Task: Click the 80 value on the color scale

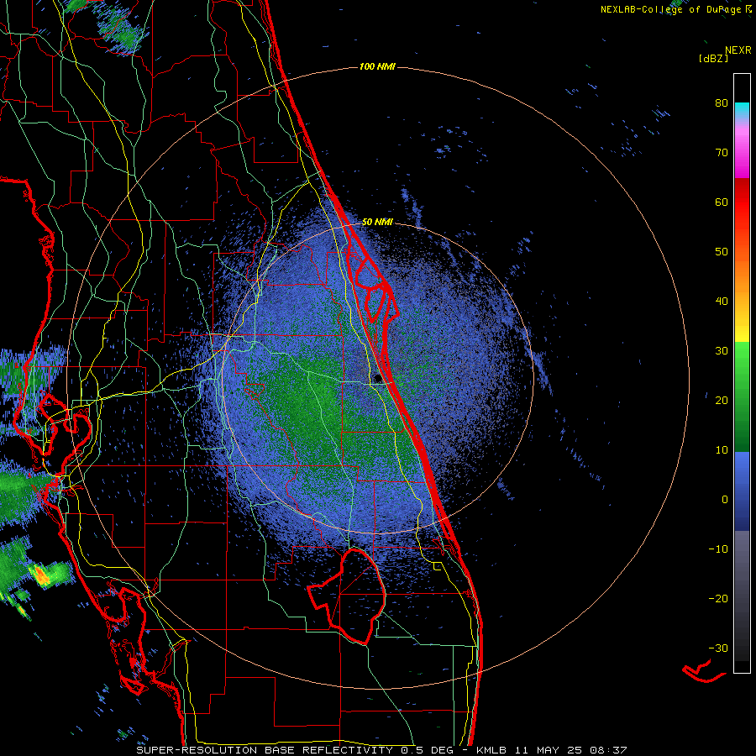Action: coord(722,103)
